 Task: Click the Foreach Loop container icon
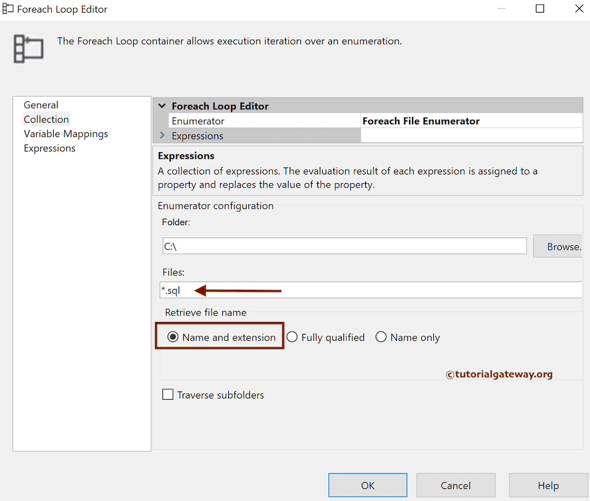click(x=28, y=49)
